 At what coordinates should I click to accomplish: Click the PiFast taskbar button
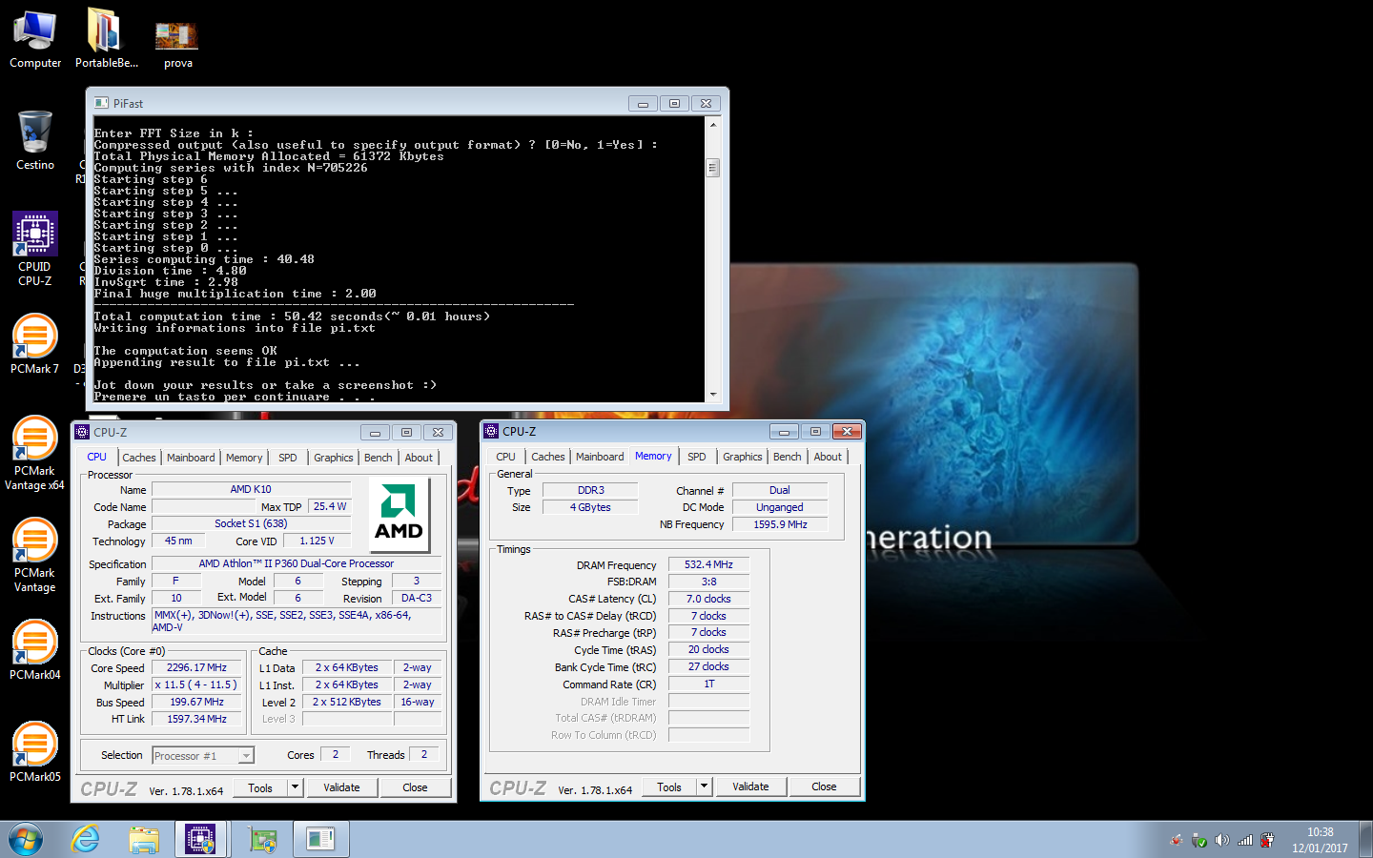(x=321, y=840)
